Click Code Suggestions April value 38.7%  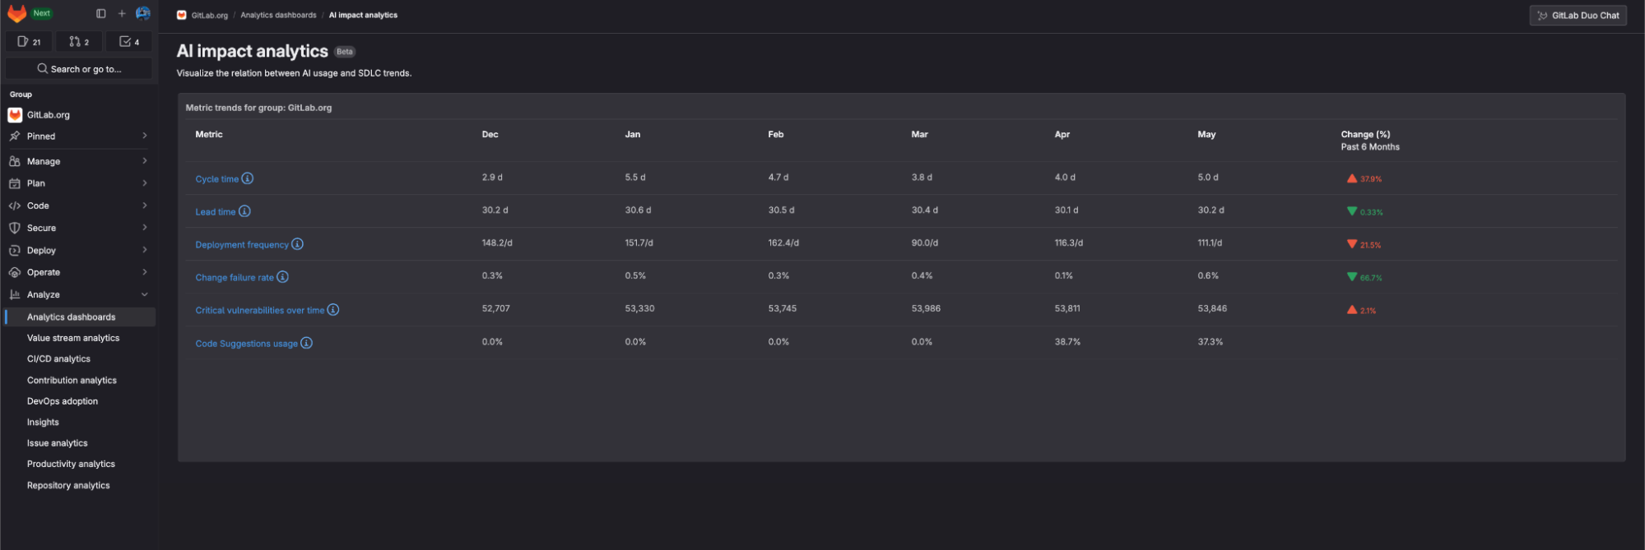(x=1067, y=341)
